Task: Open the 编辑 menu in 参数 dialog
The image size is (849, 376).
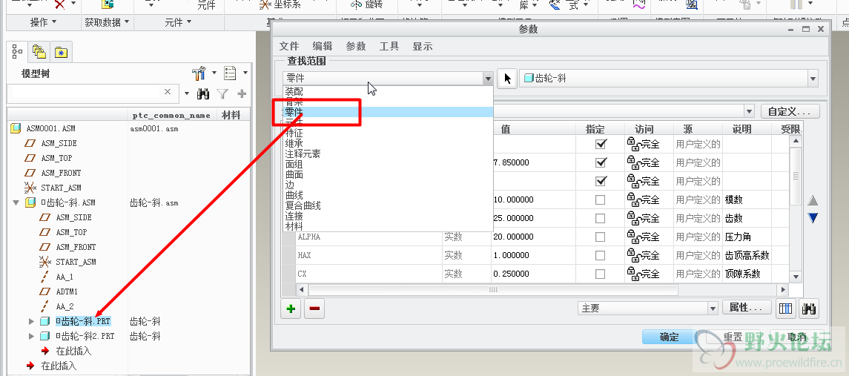Action: (x=322, y=47)
